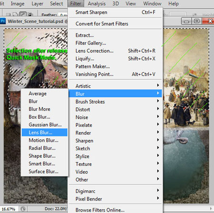The width and height of the screenshot is (214, 213).
Task: Open the Help menu
Action: click(x=174, y=3)
